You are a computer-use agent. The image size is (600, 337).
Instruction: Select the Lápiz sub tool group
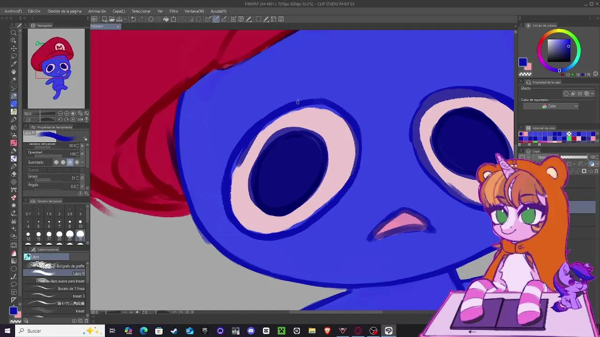[47, 257]
